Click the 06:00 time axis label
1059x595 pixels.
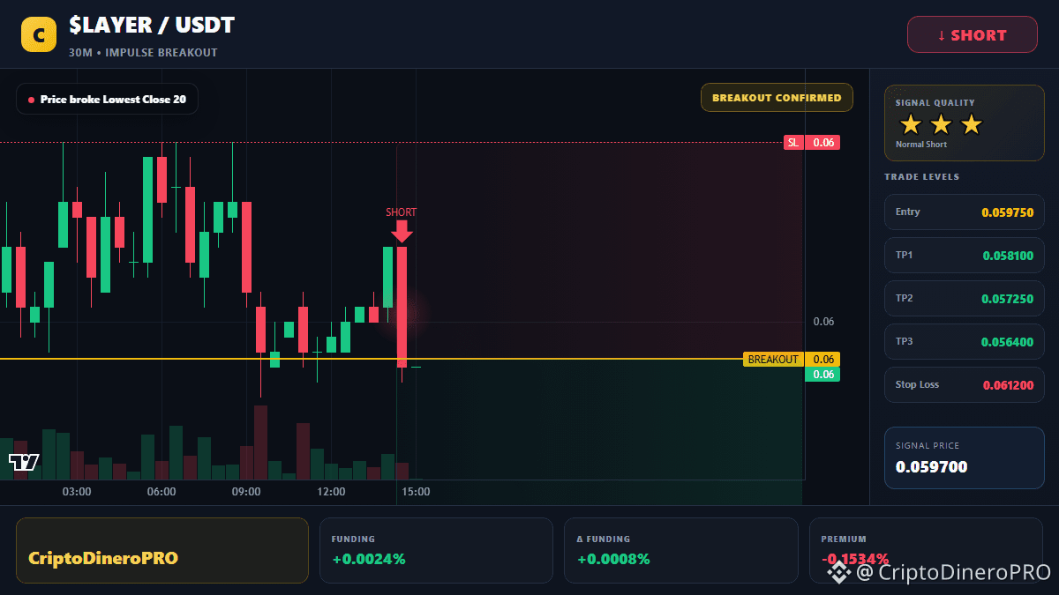[x=161, y=492]
